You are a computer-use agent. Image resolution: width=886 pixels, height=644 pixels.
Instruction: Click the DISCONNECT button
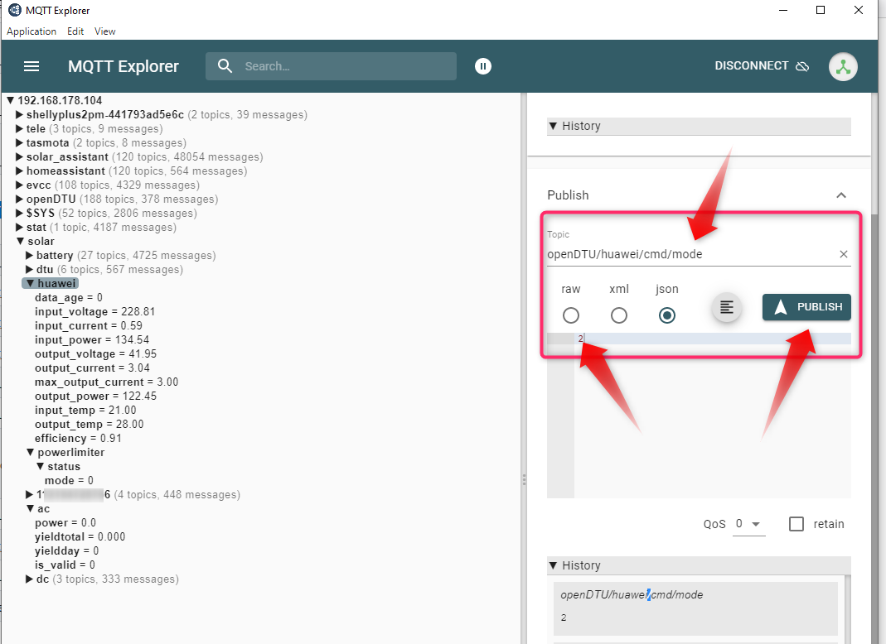point(762,66)
